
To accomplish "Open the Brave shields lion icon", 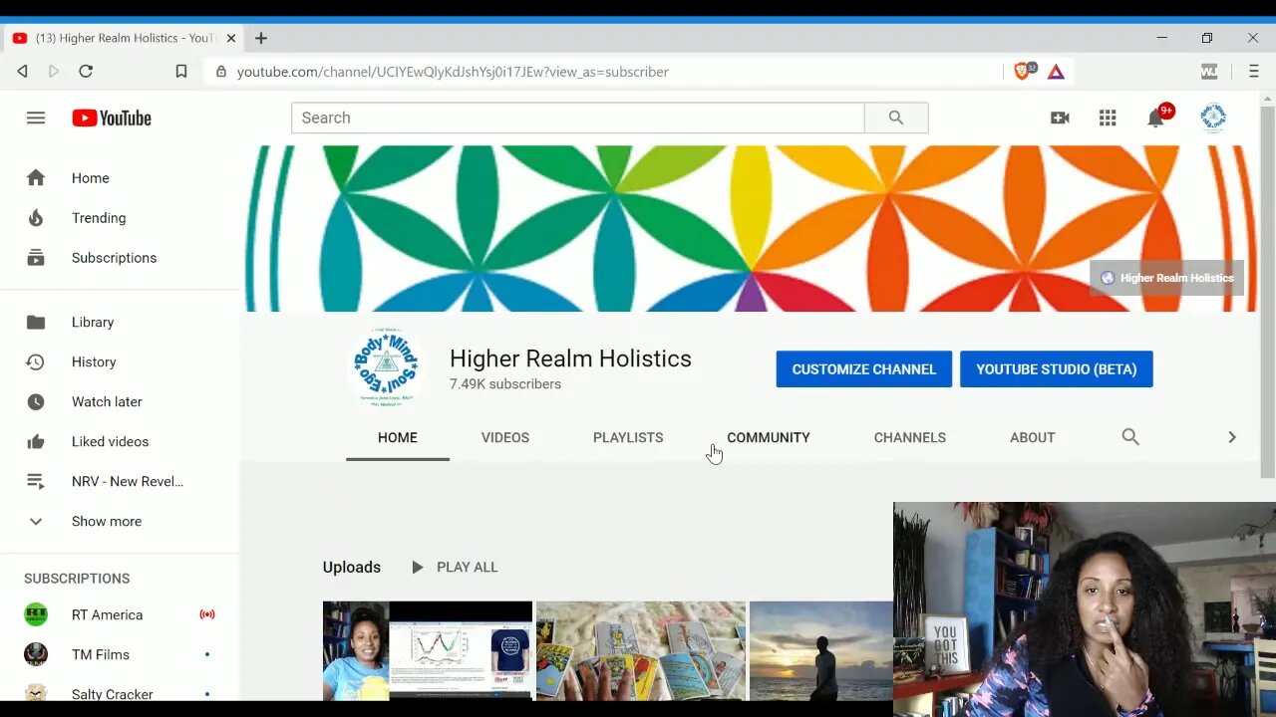I will [x=1023, y=72].
